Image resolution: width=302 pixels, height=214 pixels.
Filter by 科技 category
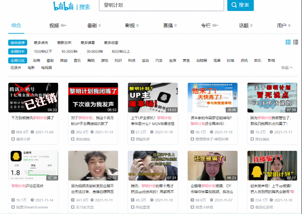pos(132,60)
